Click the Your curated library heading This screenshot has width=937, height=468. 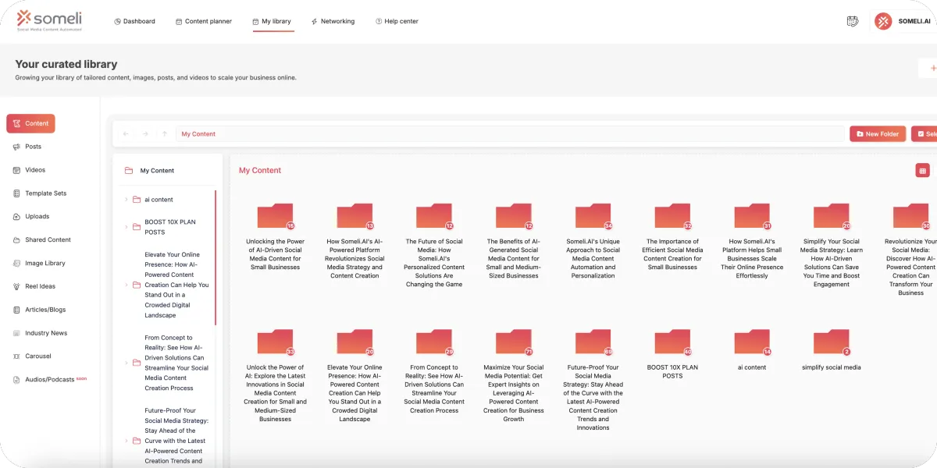pyautogui.click(x=66, y=65)
